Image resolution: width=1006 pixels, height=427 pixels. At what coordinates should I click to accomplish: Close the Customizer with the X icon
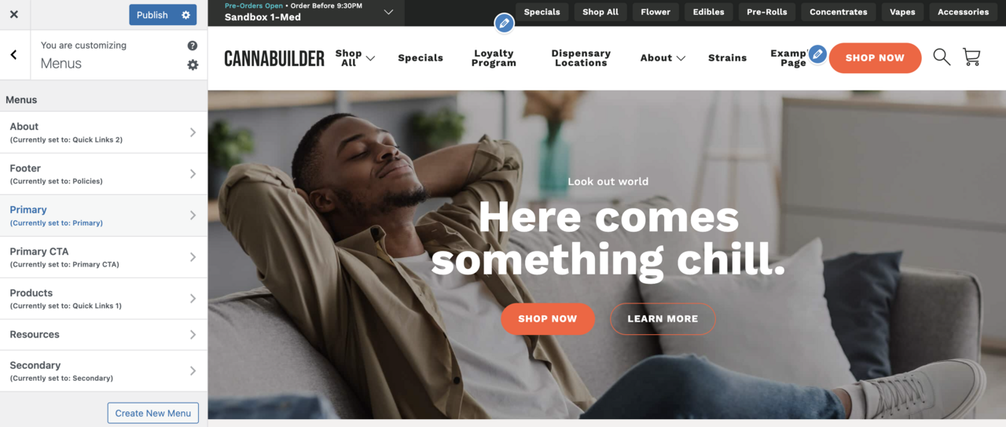point(13,14)
